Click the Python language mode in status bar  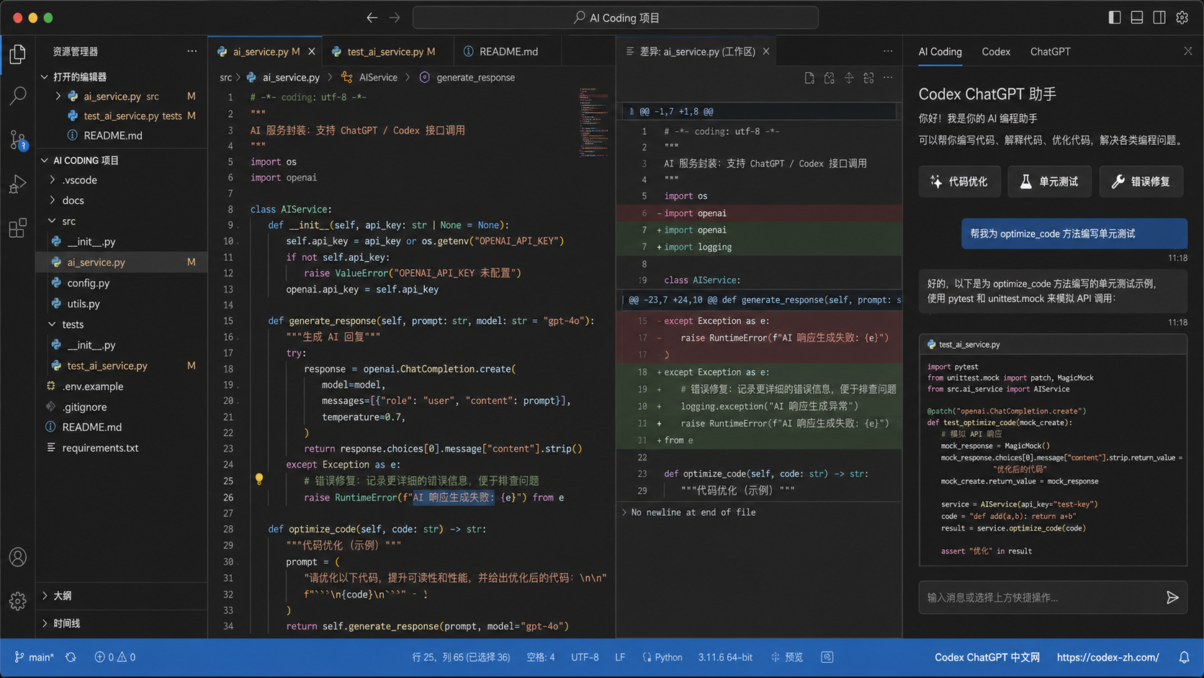tap(662, 657)
